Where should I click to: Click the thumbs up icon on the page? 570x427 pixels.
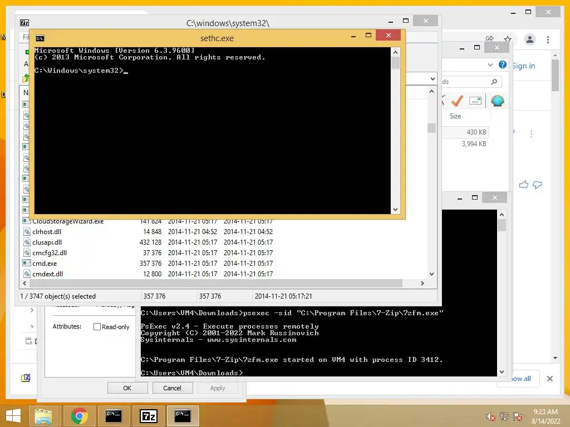click(x=523, y=185)
